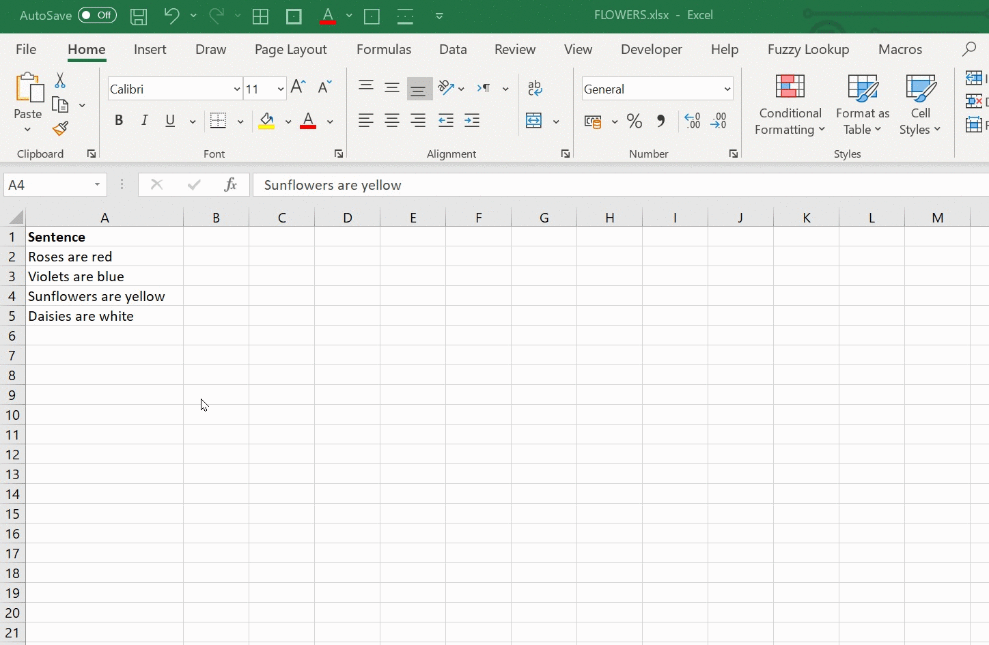Click the Format Painter brush icon
The width and height of the screenshot is (989, 645).
(60, 128)
